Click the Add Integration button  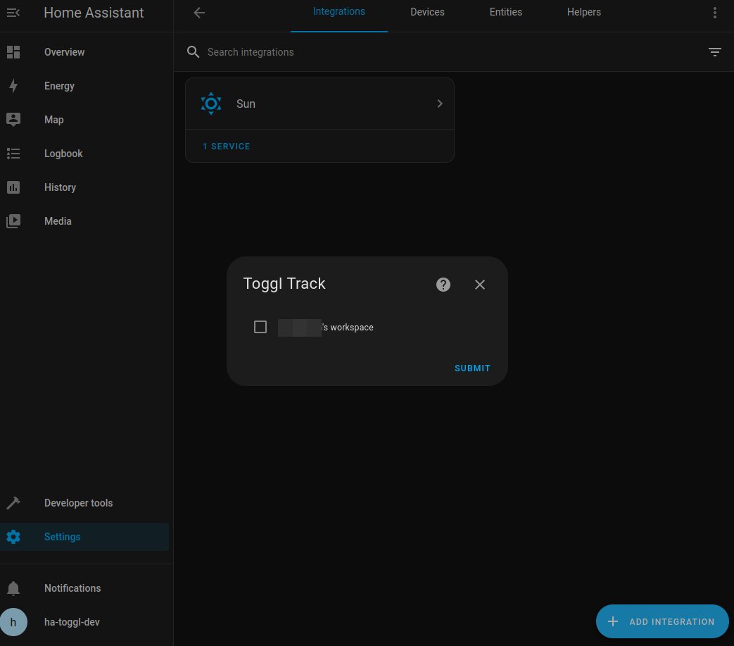point(662,621)
